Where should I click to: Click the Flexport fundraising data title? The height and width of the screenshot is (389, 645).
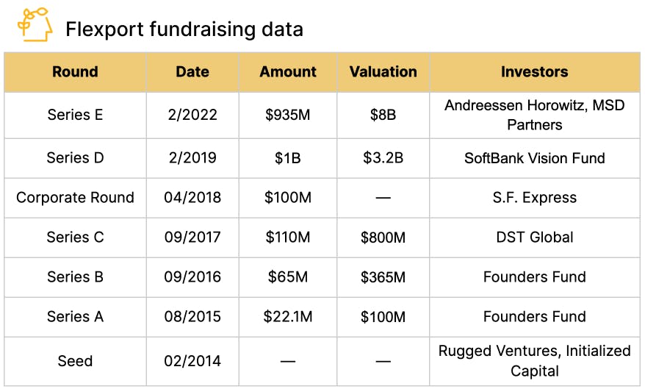(x=184, y=29)
